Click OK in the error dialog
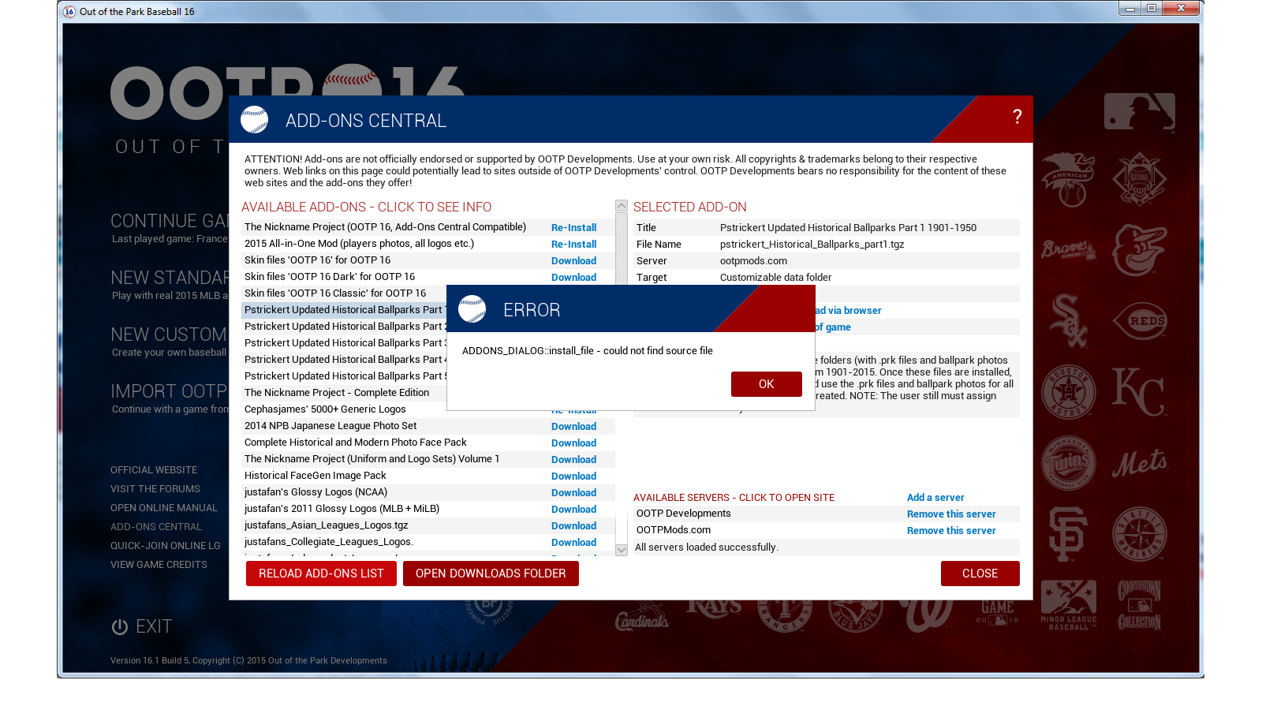1262x710 pixels. (766, 384)
